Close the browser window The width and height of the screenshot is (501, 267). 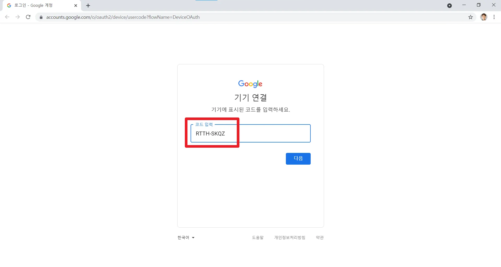coord(493,5)
